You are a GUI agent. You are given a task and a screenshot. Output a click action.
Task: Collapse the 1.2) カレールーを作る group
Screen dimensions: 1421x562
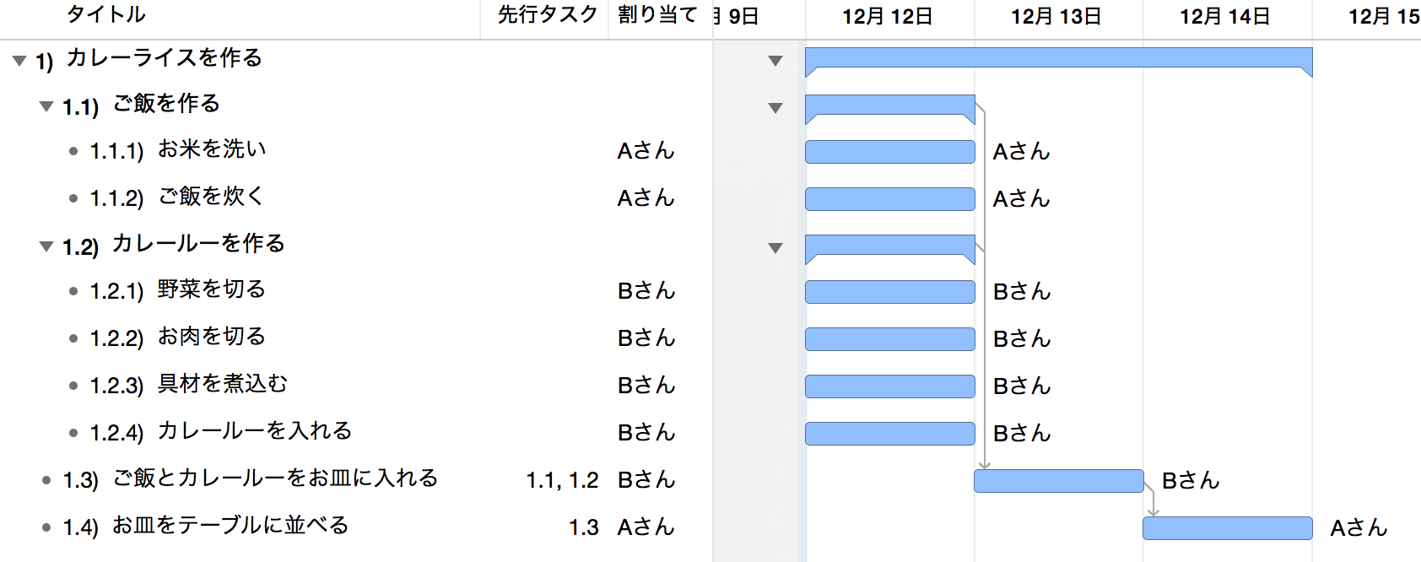(46, 246)
